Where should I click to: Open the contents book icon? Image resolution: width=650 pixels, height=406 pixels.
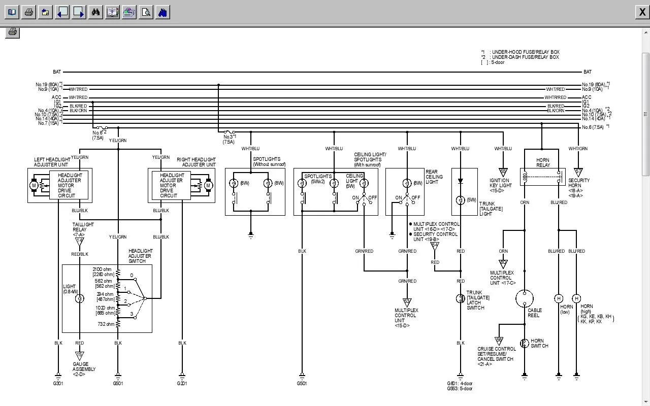point(12,12)
